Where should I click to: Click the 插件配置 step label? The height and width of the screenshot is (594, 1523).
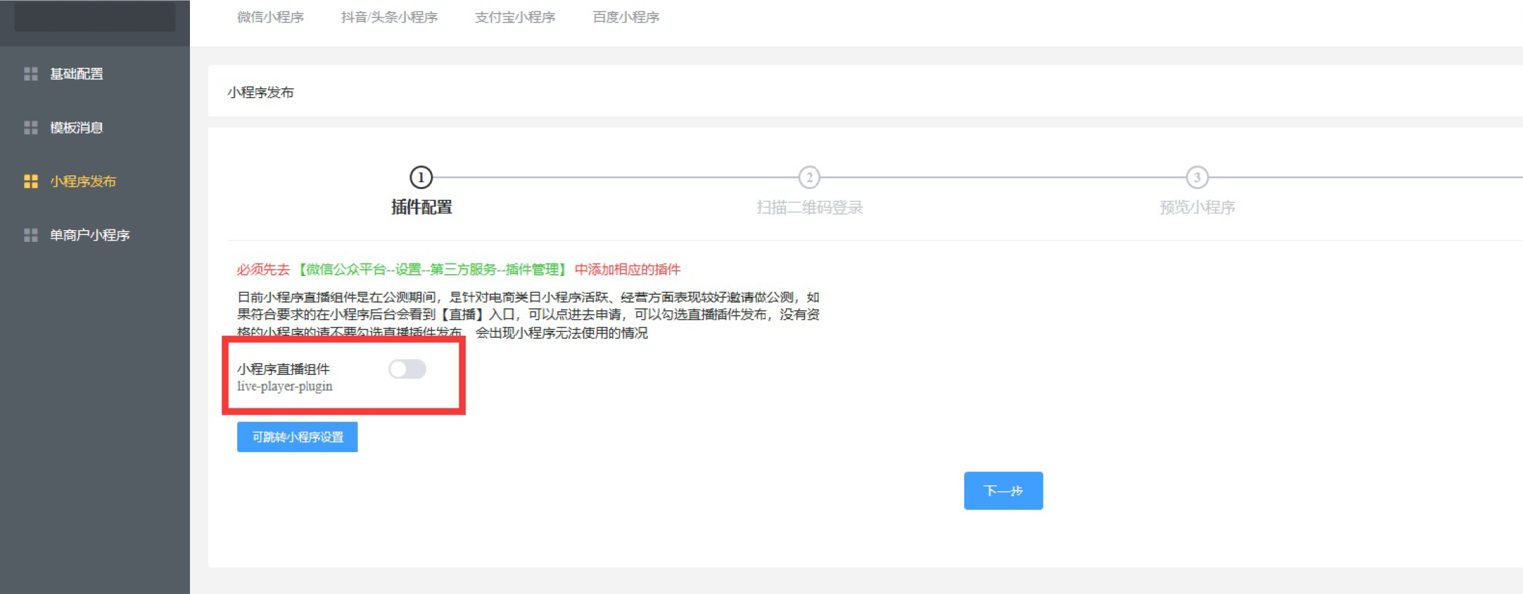(x=421, y=208)
